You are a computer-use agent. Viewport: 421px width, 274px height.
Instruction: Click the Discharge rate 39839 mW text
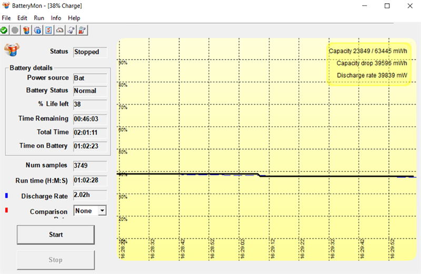tap(372, 75)
